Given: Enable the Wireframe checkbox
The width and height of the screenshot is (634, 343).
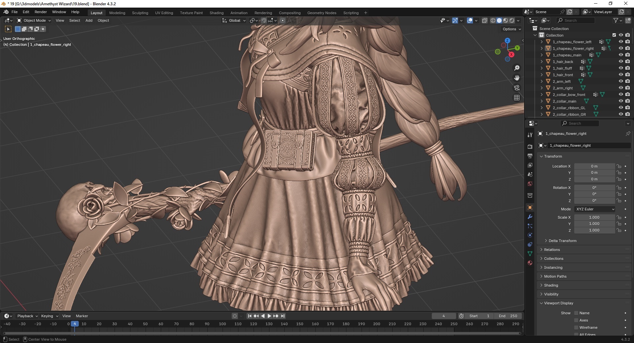Looking at the screenshot, I should (576, 327).
